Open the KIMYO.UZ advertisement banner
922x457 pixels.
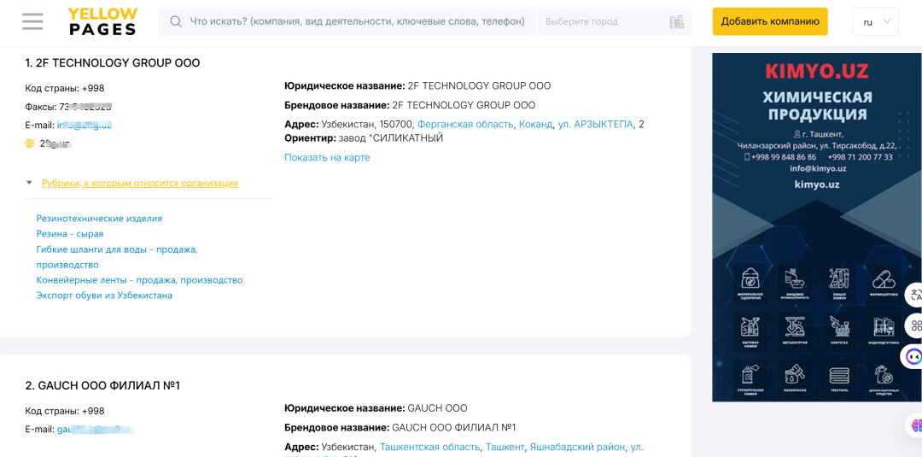(817, 227)
